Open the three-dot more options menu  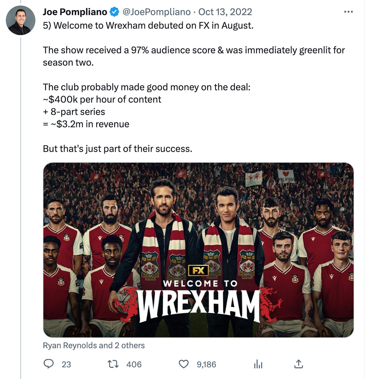point(348,12)
